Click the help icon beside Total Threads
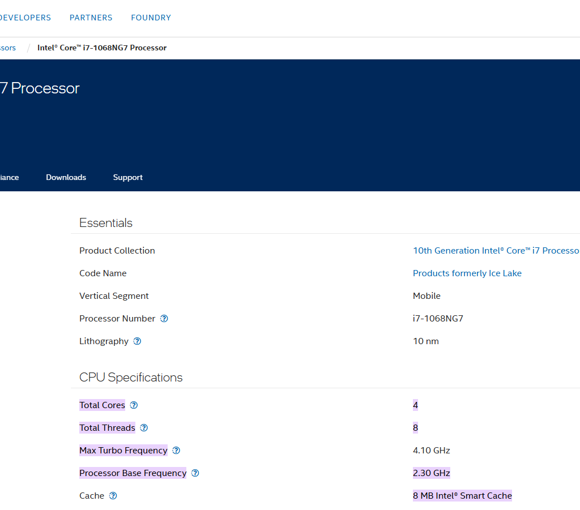580x510 pixels. point(144,427)
